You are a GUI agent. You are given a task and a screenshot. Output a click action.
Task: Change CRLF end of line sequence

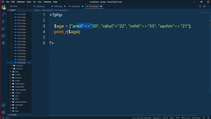tap(171, 118)
